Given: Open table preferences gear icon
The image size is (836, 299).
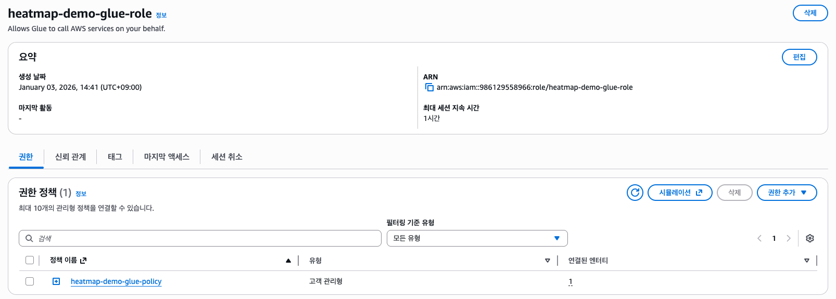Looking at the screenshot, I should (810, 238).
